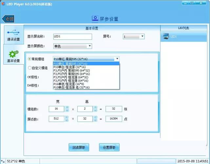Click the LED1 monitor icon in list
The height and width of the screenshot is (164, 210).
(x=166, y=36)
